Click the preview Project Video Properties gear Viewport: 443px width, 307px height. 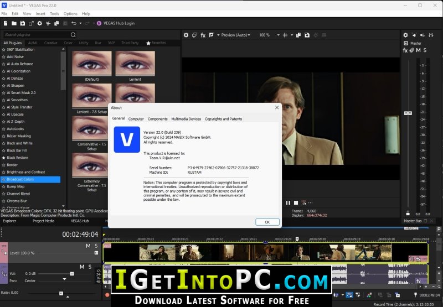tap(186, 35)
